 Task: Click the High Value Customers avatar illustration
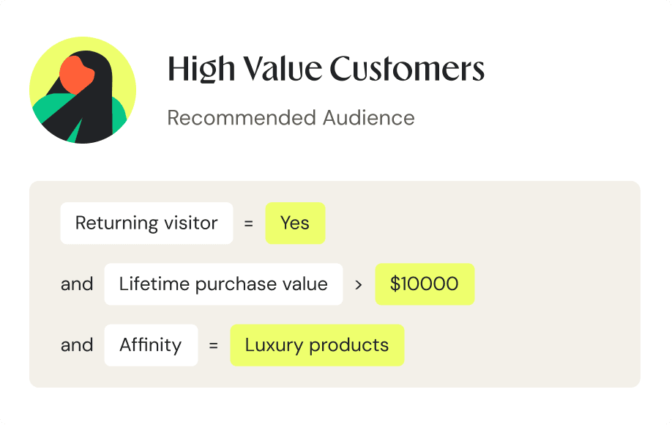(83, 90)
